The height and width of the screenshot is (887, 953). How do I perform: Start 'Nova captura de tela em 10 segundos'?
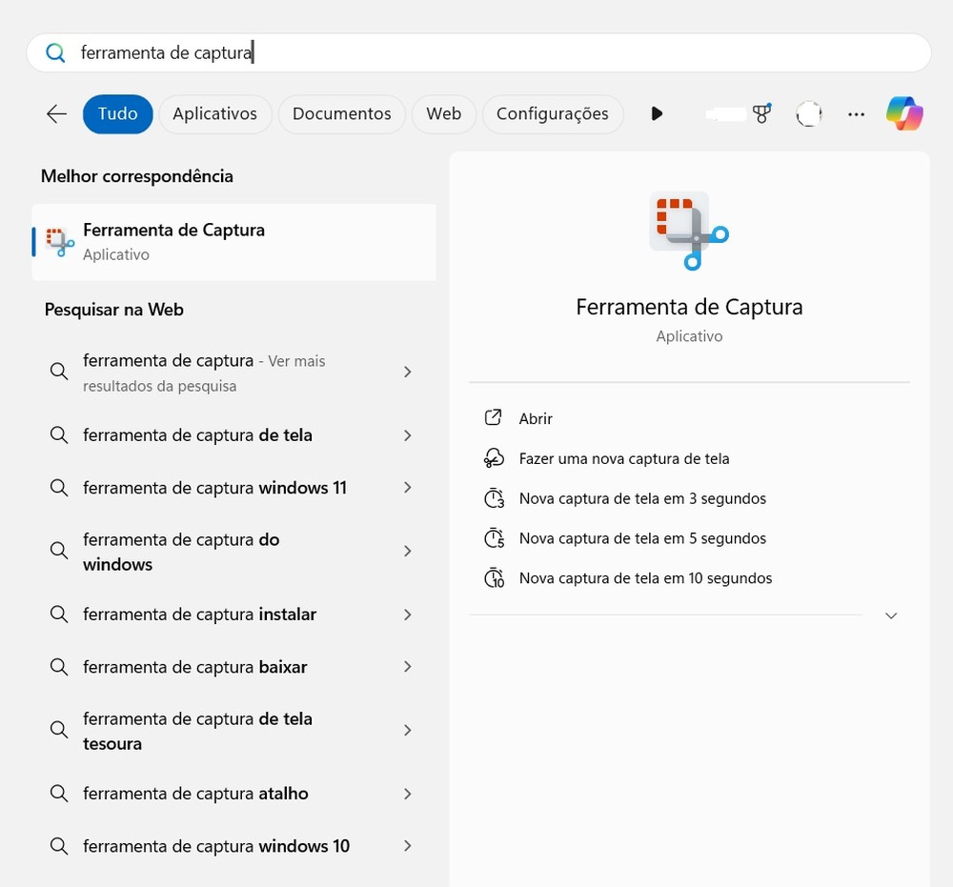645,577
